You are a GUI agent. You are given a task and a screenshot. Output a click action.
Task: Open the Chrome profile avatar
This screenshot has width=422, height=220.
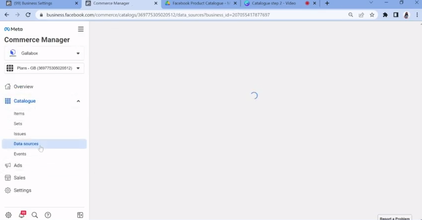click(x=407, y=15)
